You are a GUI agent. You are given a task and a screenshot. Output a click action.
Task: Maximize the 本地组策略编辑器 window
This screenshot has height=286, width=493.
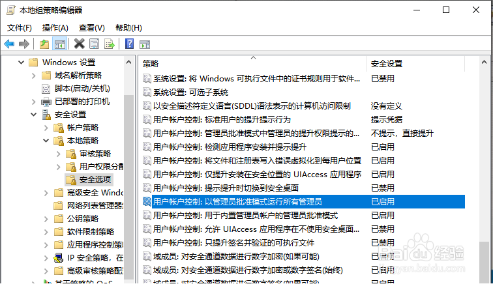click(446, 10)
